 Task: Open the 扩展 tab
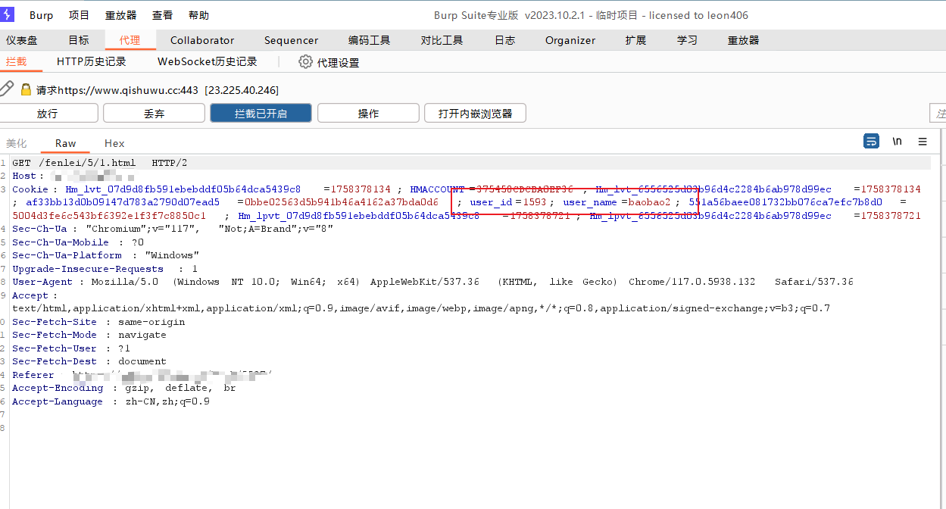(x=635, y=40)
